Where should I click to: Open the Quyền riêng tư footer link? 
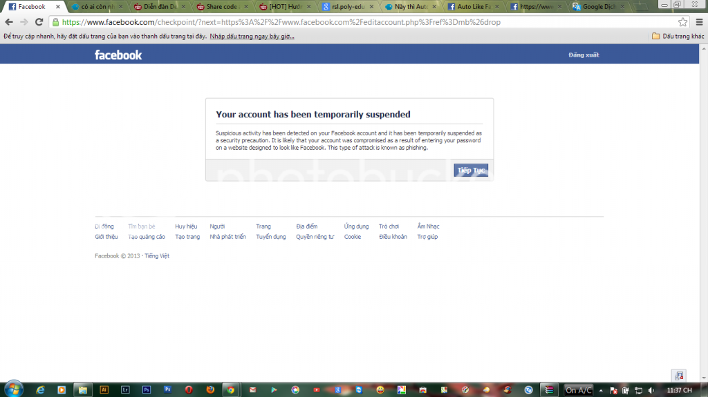(x=315, y=237)
